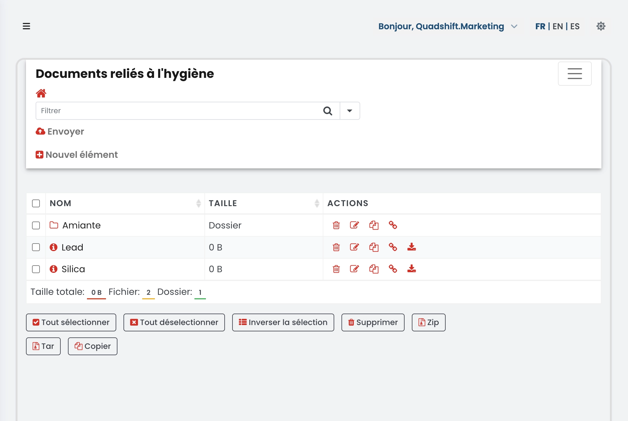
Task: Switch language to EN
Action: (558, 27)
